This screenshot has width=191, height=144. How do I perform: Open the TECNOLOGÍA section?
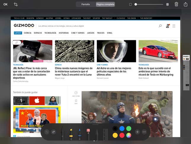point(50,33)
